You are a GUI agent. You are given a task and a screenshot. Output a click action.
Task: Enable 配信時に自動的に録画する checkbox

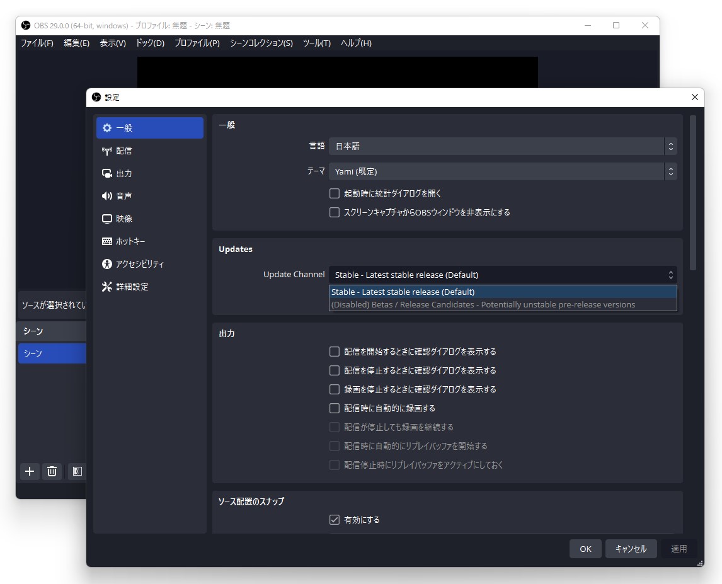(334, 408)
